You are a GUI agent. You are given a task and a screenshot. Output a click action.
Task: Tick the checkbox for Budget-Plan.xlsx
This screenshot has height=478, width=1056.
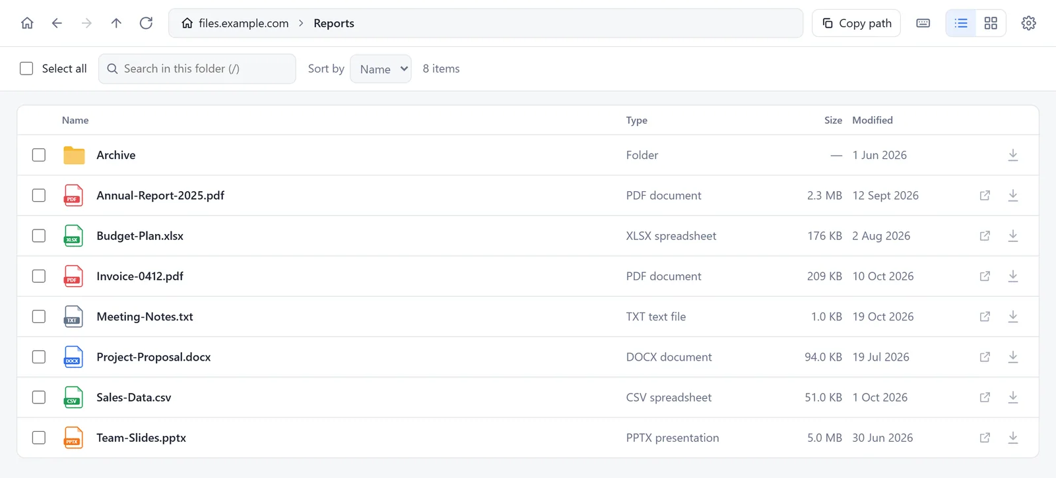pyautogui.click(x=39, y=235)
